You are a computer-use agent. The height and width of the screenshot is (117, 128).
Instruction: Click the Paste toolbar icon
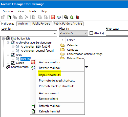[21, 17]
